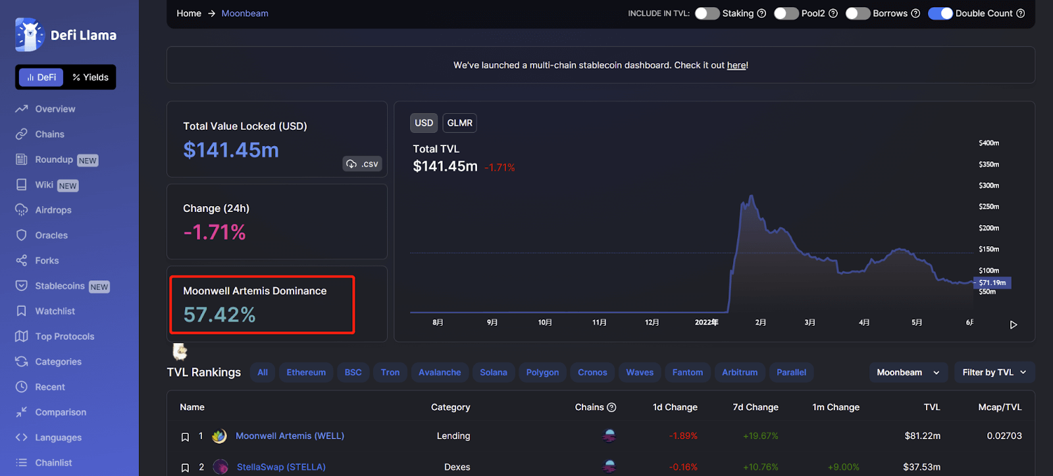Follow the stablecoin dashboard 'here' link
Viewport: 1053px width, 476px height.
[x=736, y=65]
